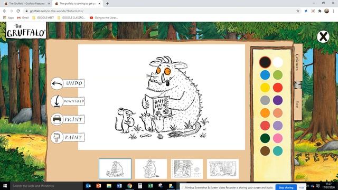Viewport: 338px width, 190px height.
Task: Open Calculator from the taskbar
Action: [x=140, y=186]
